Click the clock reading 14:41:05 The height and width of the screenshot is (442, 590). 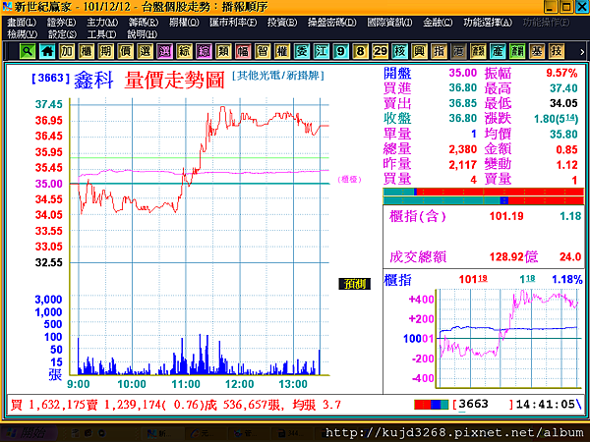point(545,405)
